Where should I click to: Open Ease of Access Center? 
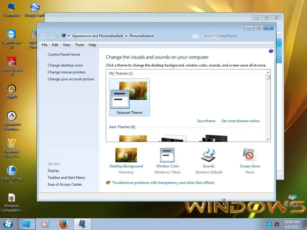coord(65,184)
